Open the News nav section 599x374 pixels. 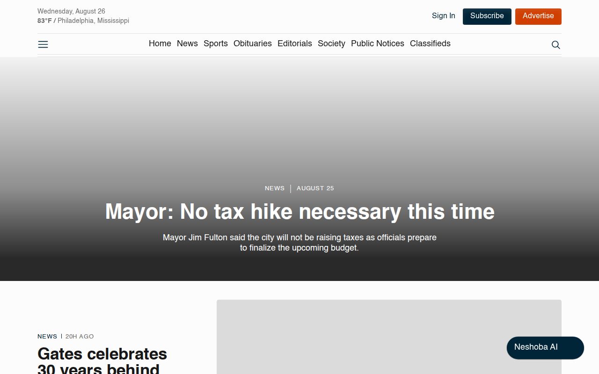click(x=187, y=43)
